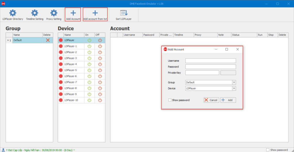Turn off LDPlayer-7
Image resolution: width=294 pixels, height=152 pixels.
100,82
